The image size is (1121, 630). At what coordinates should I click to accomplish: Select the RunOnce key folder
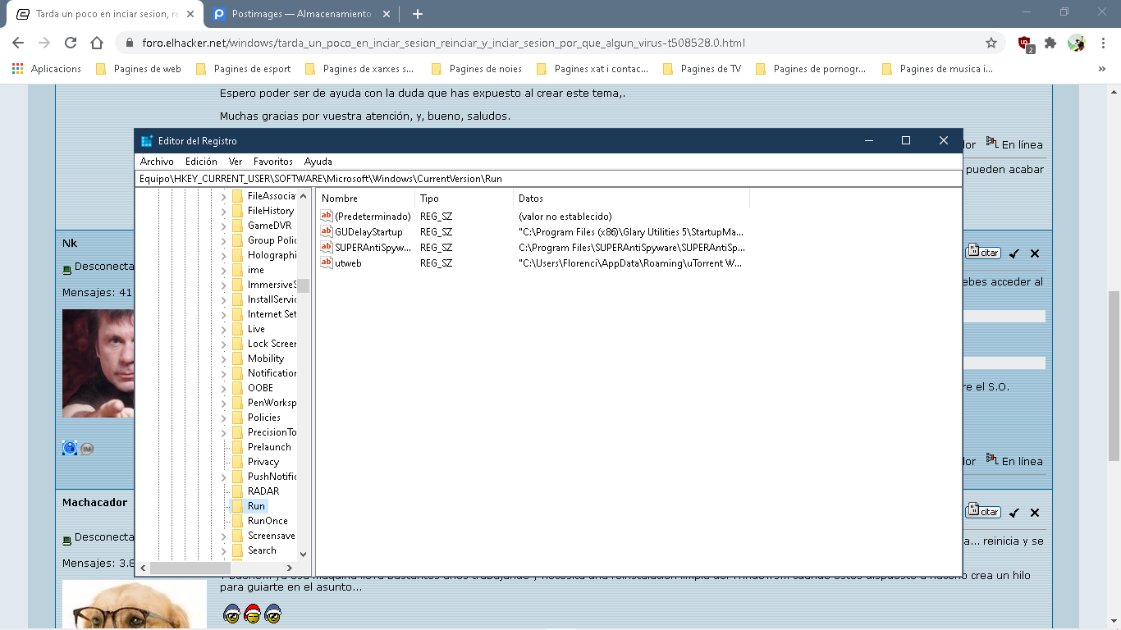tap(268, 521)
